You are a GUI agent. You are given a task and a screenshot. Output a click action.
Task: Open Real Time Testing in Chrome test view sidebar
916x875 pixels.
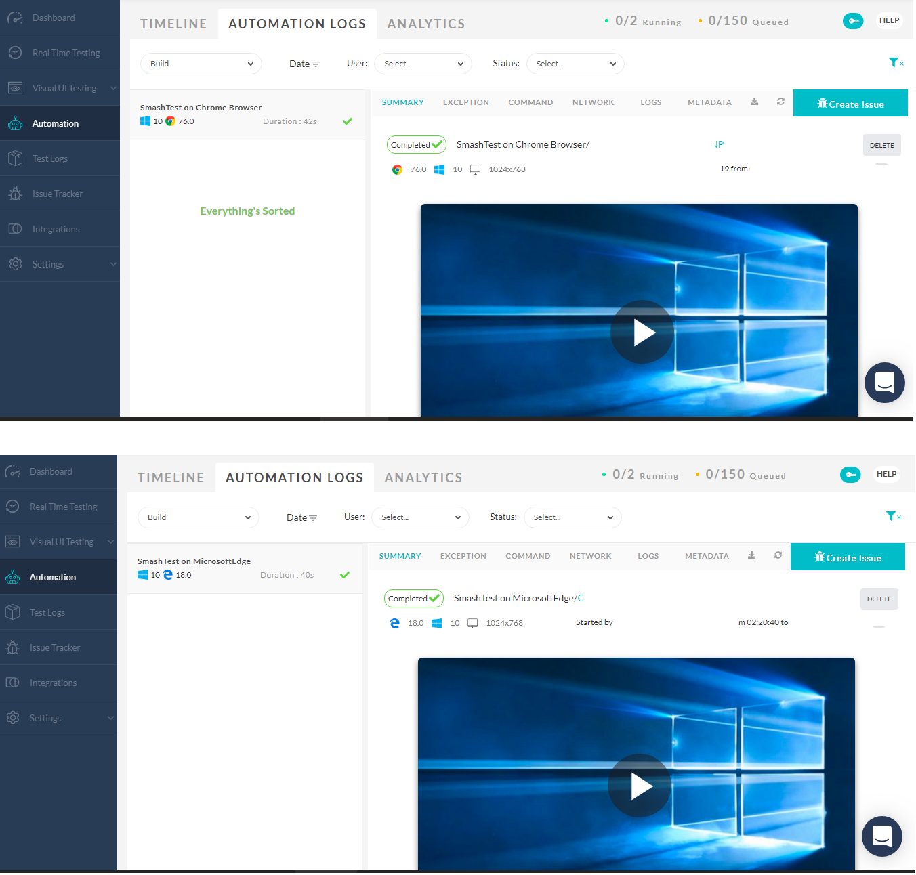tap(60, 53)
